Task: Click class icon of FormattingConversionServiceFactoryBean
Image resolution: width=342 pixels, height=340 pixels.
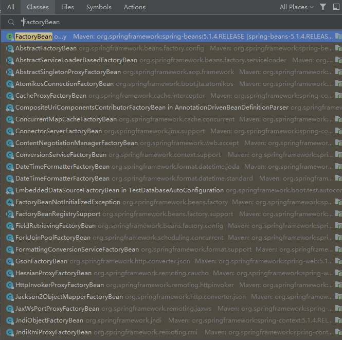Action: tap(10, 249)
